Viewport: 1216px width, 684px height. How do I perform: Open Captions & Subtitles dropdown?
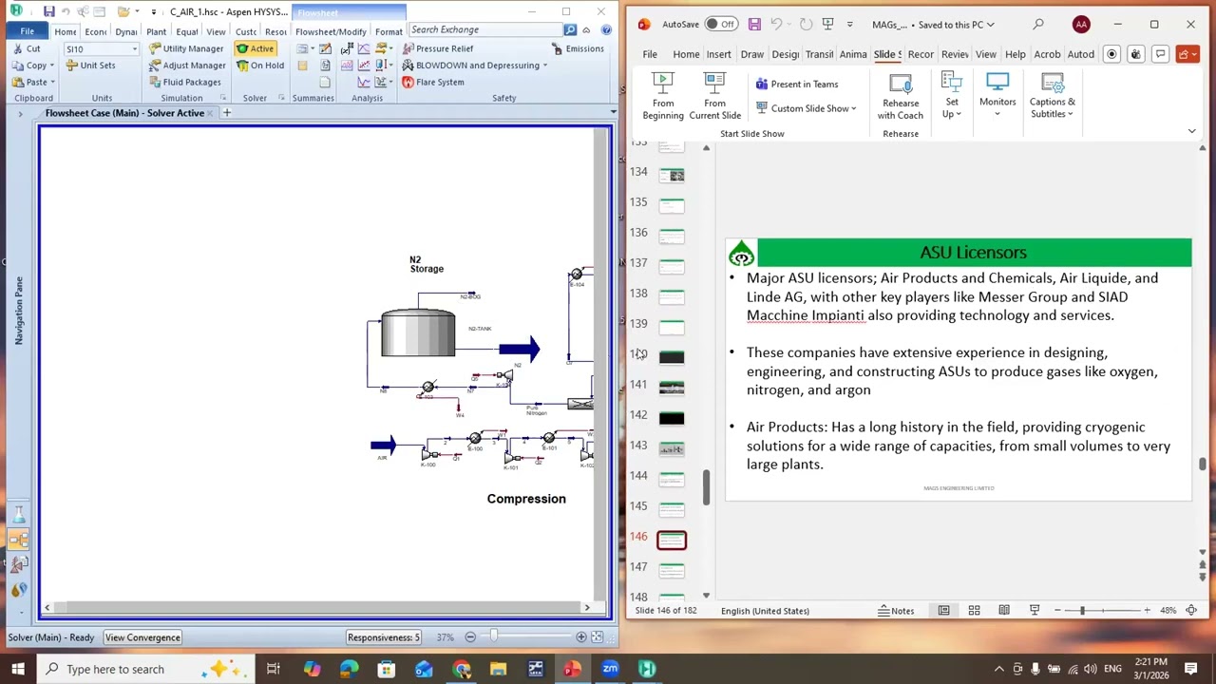click(x=1052, y=96)
